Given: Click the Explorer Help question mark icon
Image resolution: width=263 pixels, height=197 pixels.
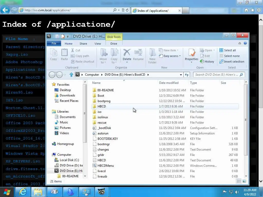Looking at the screenshot, I should [x=245, y=43].
